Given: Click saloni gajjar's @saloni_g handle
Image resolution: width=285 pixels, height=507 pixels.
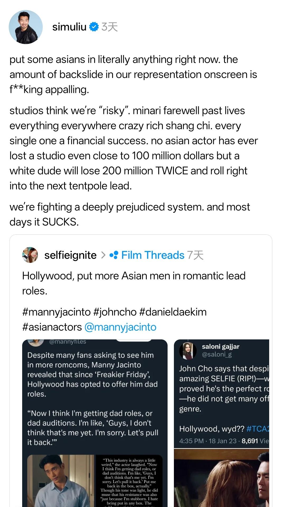Looking at the screenshot, I should tap(217, 354).
